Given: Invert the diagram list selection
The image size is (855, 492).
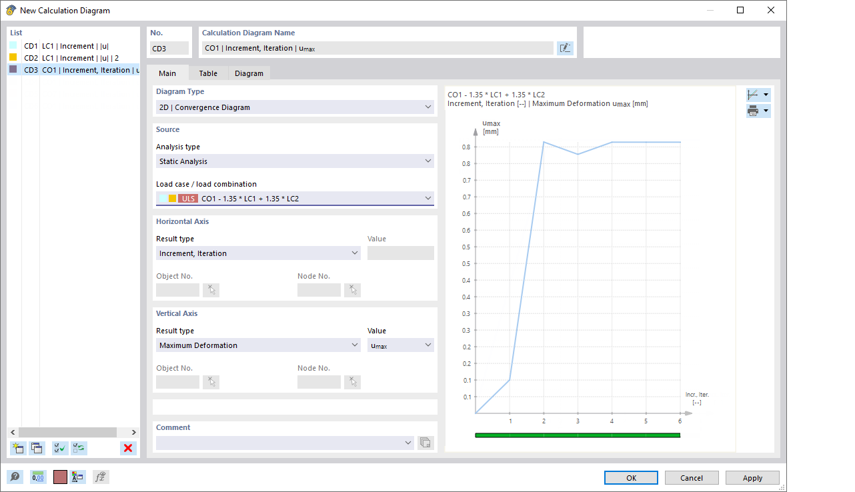Looking at the screenshot, I should click(79, 448).
